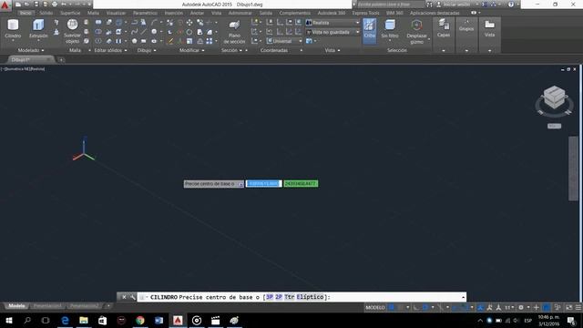
Task: Close the command line with X icon
Action: (124, 297)
